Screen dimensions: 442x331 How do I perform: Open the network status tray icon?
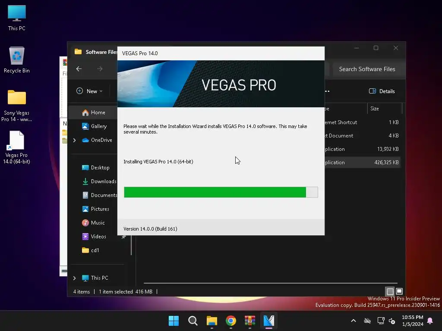pyautogui.click(x=381, y=321)
